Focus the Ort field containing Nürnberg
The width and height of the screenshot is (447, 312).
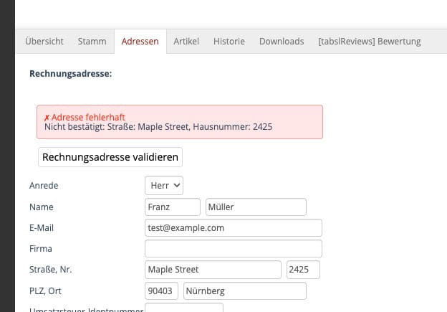coord(245,290)
